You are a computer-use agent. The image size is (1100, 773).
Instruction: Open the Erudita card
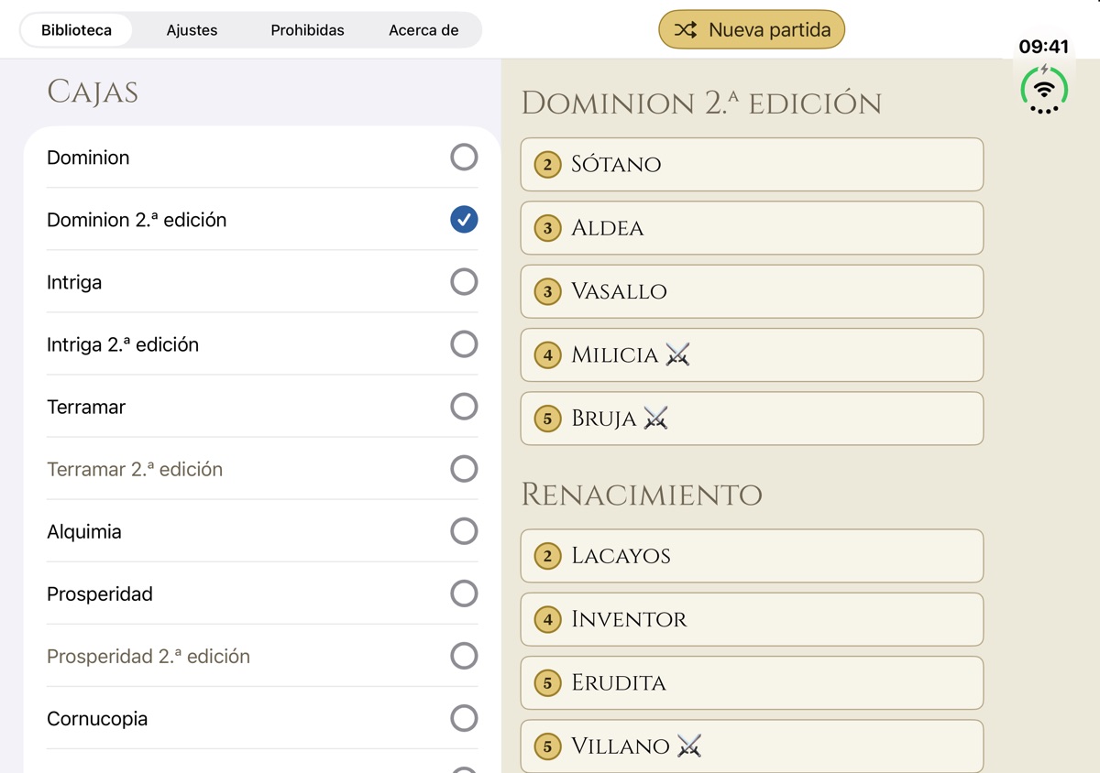[752, 683]
